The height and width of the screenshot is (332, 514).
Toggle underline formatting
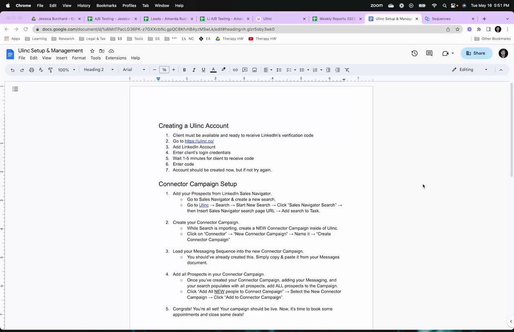coord(204,70)
